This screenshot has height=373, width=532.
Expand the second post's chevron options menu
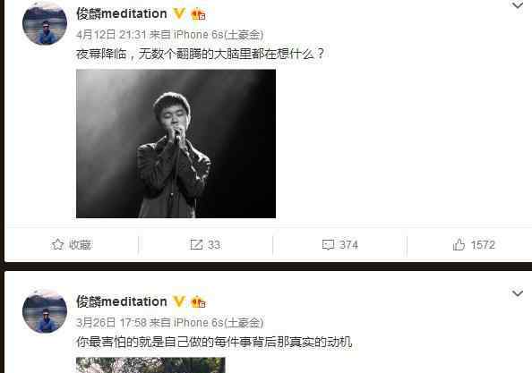(x=517, y=293)
